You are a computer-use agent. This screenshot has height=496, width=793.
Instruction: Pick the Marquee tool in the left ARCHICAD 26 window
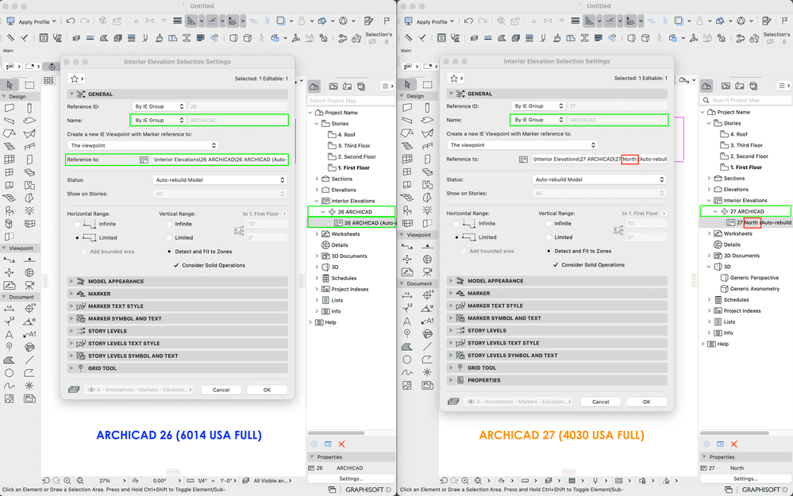(29, 85)
